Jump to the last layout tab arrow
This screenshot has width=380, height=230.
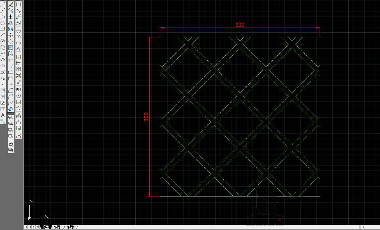pyautogui.click(x=38, y=227)
